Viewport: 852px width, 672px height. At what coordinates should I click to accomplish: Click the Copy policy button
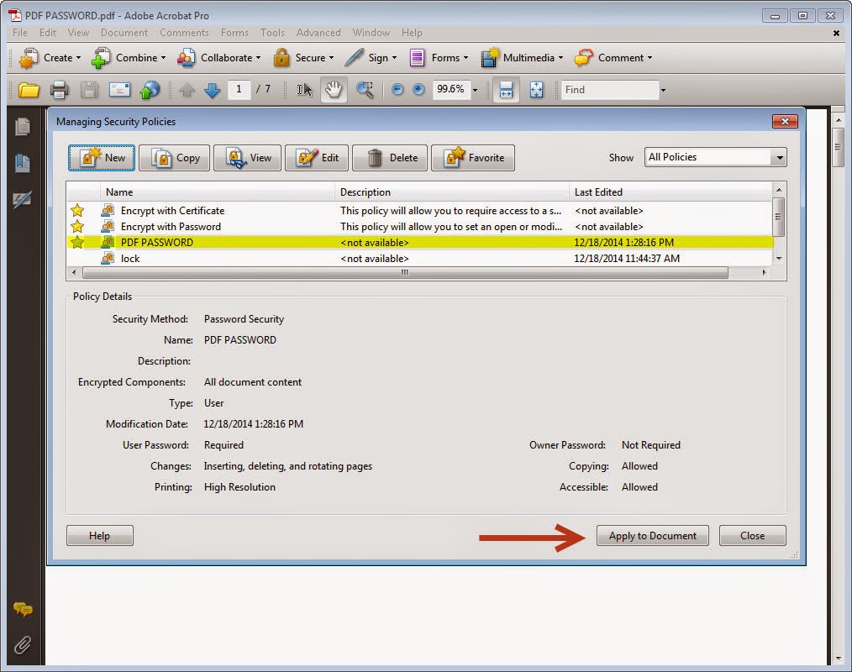click(174, 158)
